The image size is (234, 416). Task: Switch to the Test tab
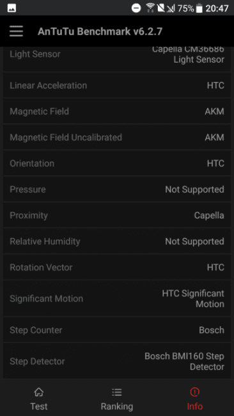39,399
